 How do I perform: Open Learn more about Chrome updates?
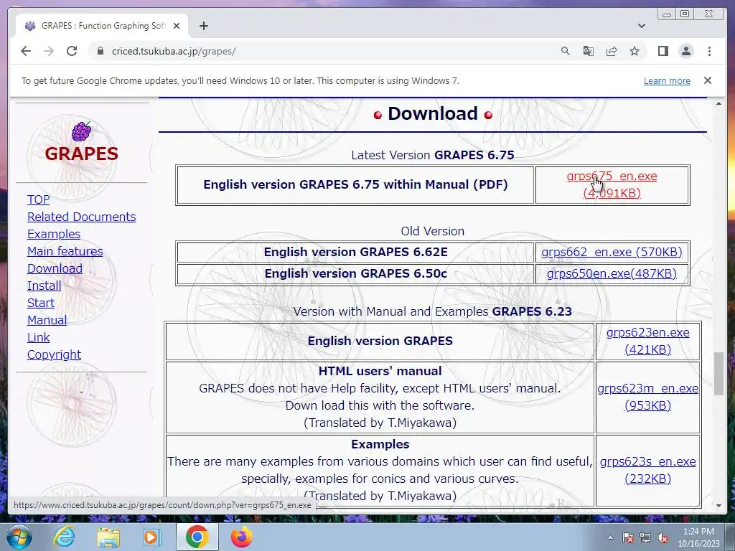coord(667,80)
